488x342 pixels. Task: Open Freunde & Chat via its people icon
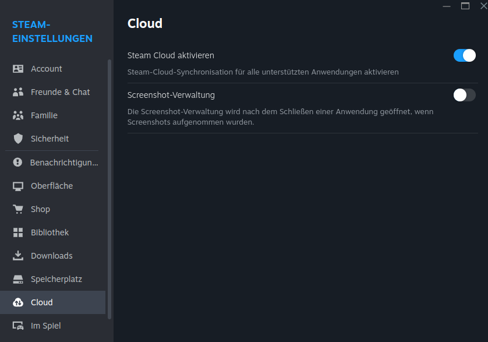[x=19, y=91]
